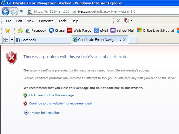Close the Certificate Error tab
Image resolution: width=179 pixels, height=134 pixels.
[x=124, y=40]
